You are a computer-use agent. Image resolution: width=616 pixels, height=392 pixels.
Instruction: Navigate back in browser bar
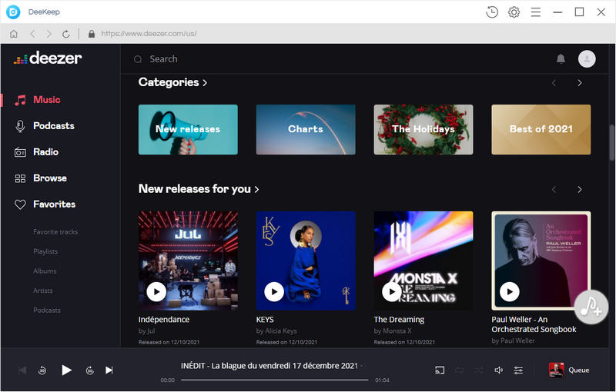click(32, 34)
